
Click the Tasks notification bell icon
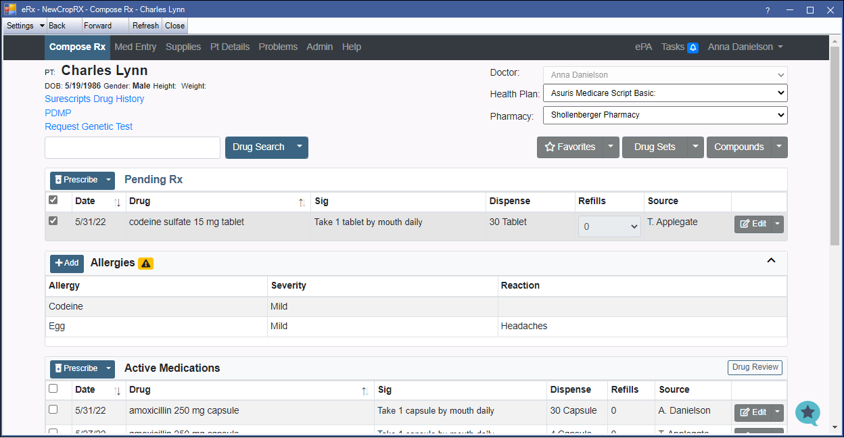pyautogui.click(x=693, y=47)
